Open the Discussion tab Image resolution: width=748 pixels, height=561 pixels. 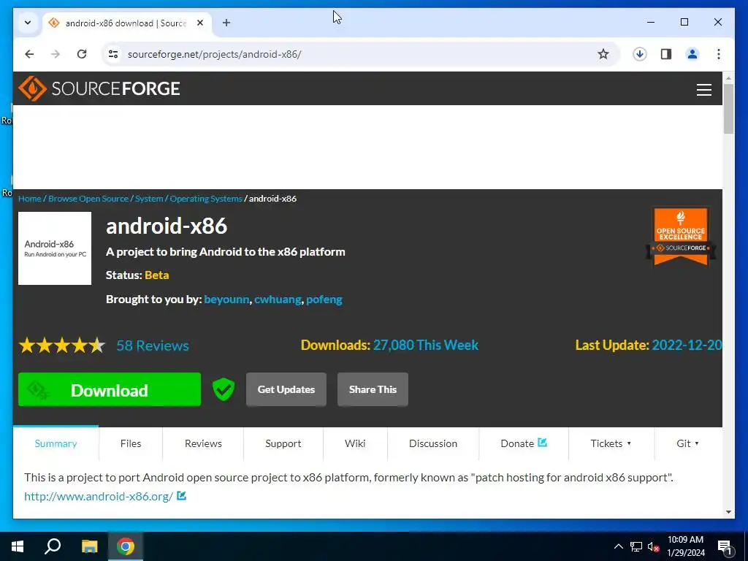[x=433, y=443]
